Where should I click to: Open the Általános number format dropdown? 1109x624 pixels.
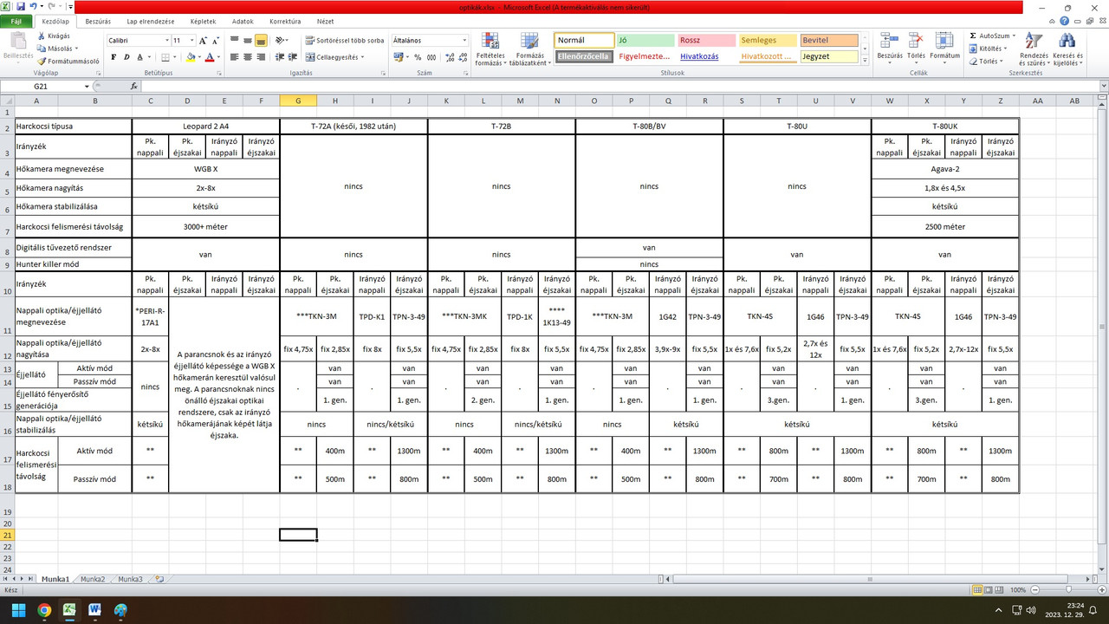point(464,41)
